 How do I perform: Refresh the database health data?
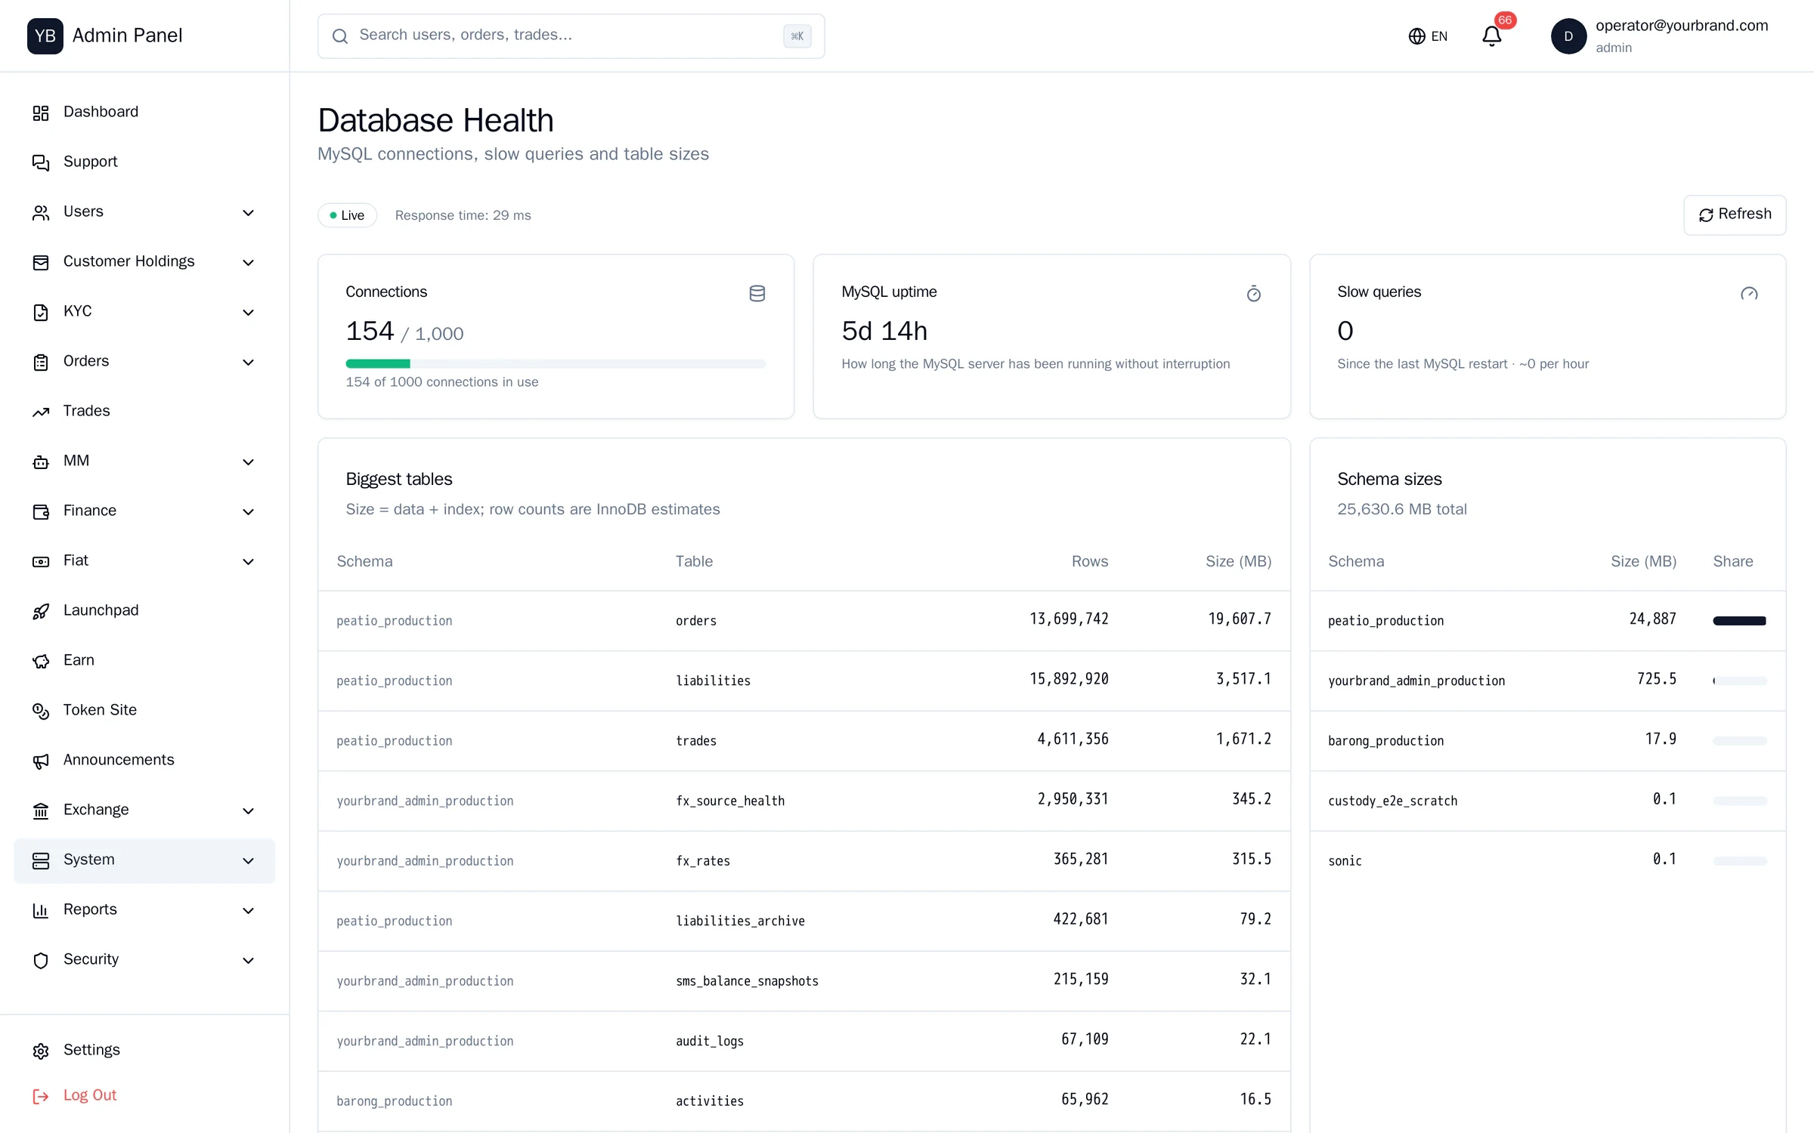pos(1735,215)
